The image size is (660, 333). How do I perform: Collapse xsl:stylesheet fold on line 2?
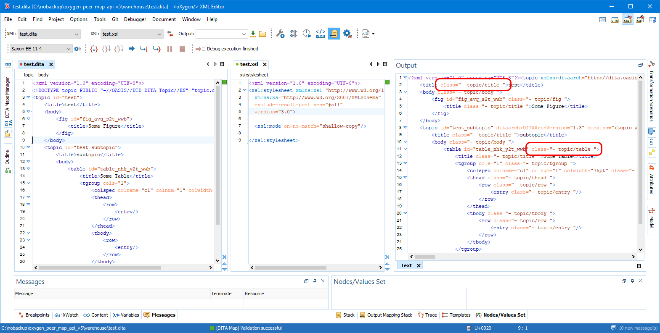point(244,90)
